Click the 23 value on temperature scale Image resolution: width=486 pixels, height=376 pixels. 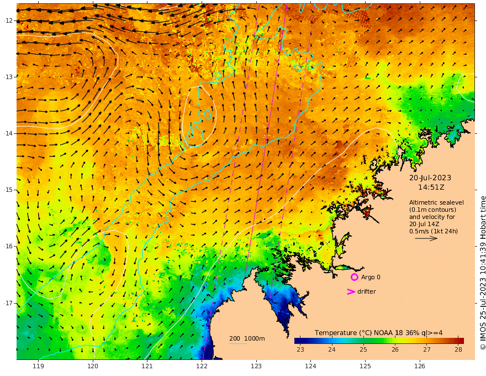300,349
